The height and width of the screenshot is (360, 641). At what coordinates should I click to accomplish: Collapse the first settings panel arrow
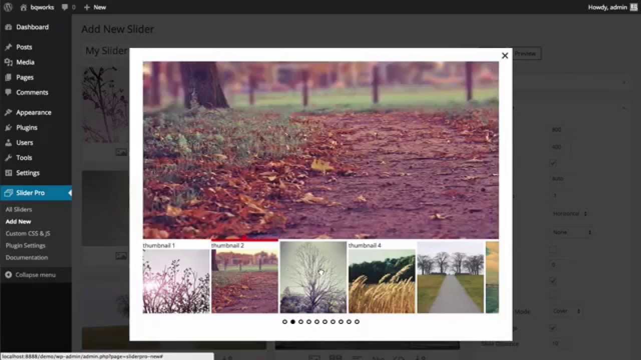[624, 82]
